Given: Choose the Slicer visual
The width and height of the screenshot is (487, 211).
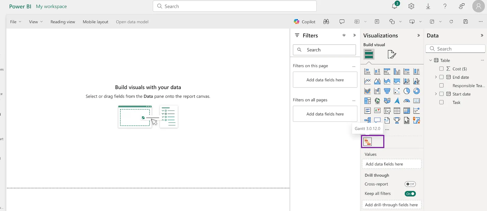Looking at the screenshot, I should point(387,111).
